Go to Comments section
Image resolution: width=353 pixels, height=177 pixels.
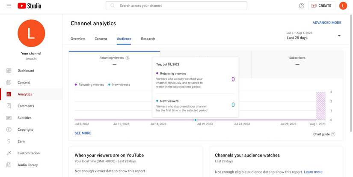coord(31,106)
